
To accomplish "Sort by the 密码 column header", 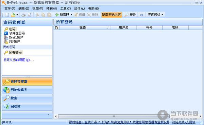I will tap(175, 28).
